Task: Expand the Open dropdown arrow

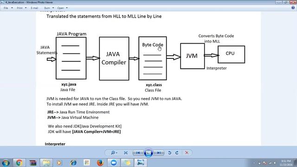Action: [67, 8]
